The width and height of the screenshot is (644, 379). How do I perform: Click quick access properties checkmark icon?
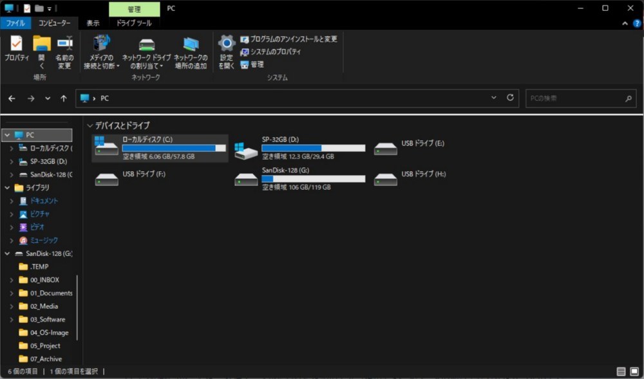tap(26, 8)
